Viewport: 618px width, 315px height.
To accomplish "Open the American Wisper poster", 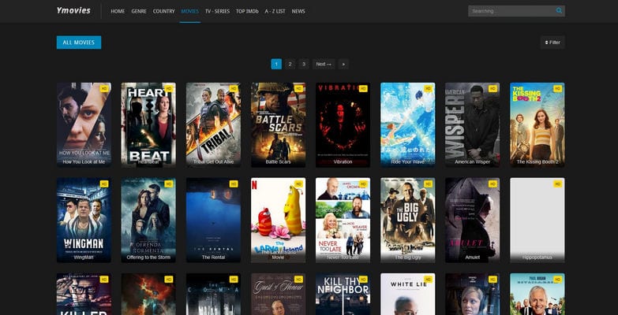I will [473, 124].
